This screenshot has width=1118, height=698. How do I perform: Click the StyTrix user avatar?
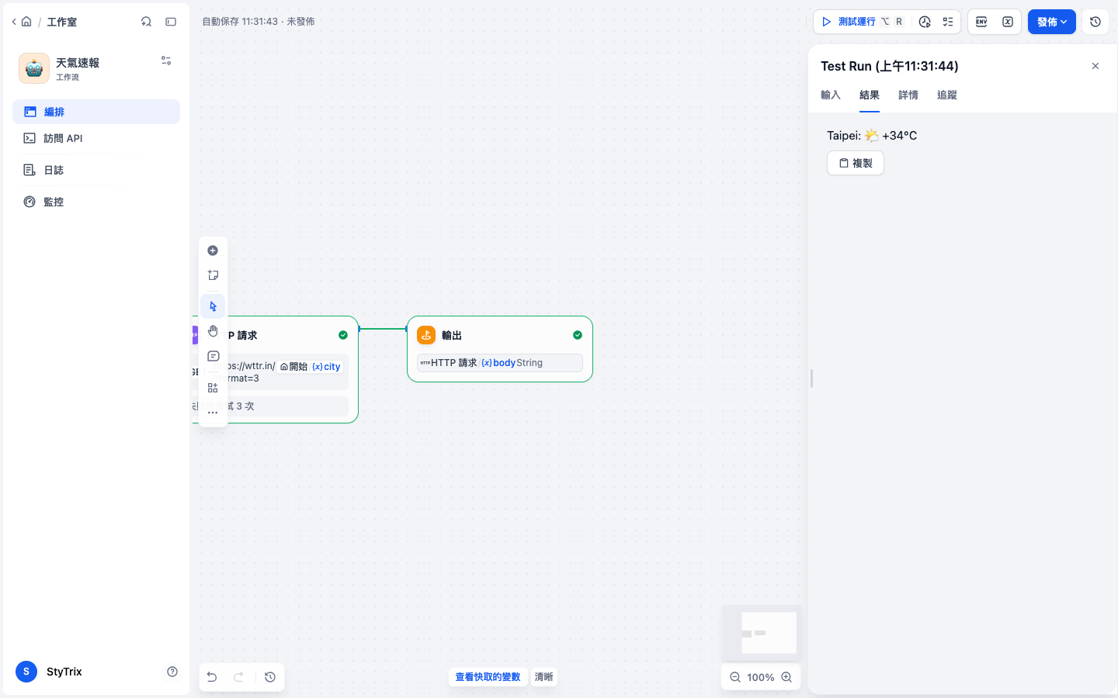click(26, 672)
